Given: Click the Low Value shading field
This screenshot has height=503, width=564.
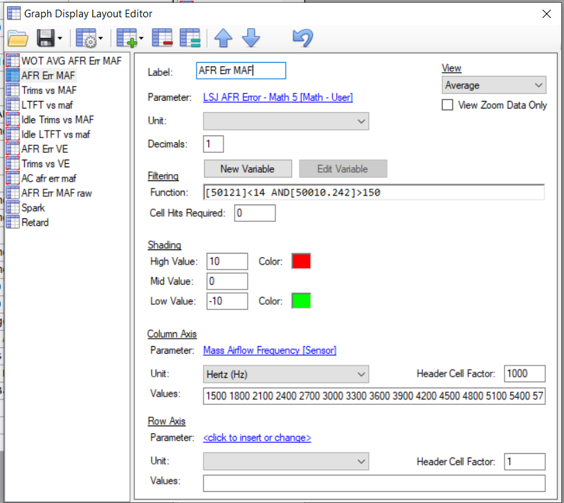Looking at the screenshot, I should (227, 301).
